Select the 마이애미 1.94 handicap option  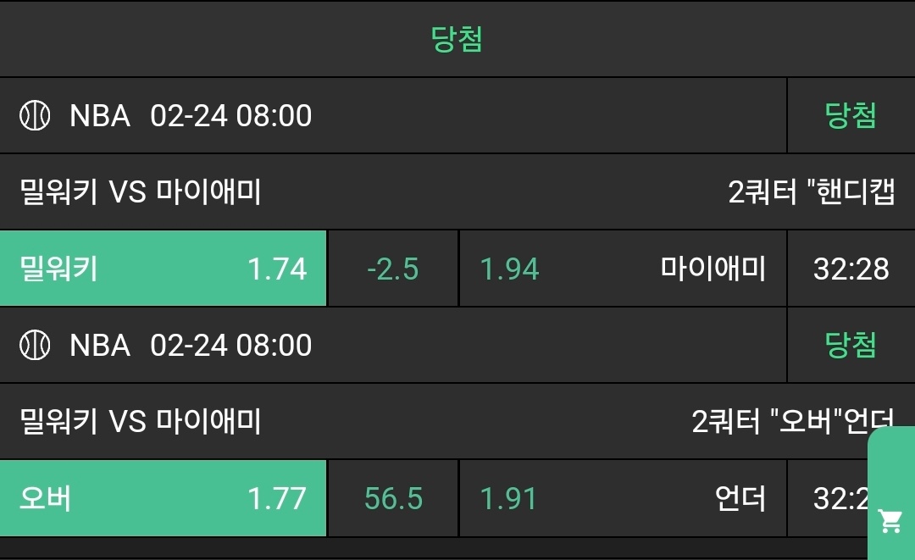[x=623, y=269]
